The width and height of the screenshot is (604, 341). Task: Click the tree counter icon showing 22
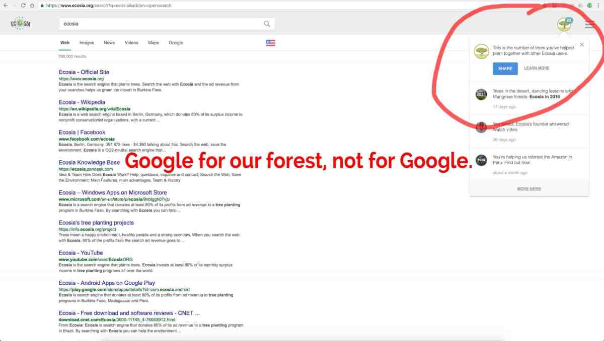(x=565, y=24)
